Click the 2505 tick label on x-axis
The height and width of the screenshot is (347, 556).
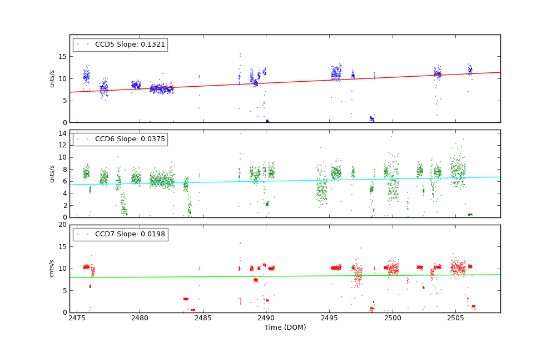(x=455, y=318)
